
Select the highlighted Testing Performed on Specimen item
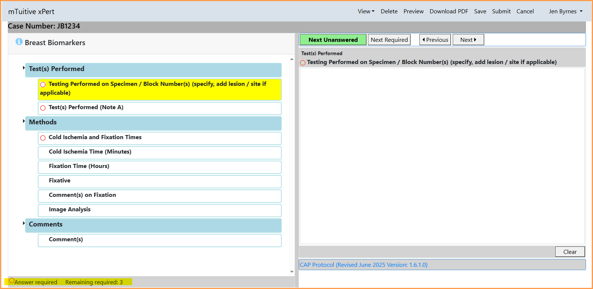(x=160, y=89)
